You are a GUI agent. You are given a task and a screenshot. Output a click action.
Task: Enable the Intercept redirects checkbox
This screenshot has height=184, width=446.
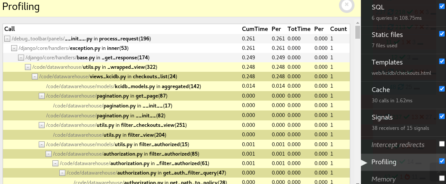click(442, 144)
